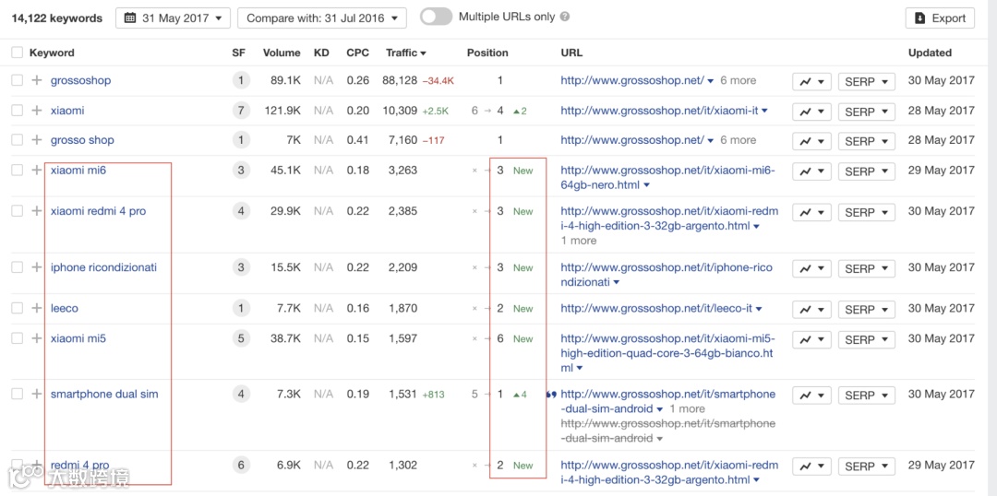
Task: Tick checkbox for grossoshop row
Action: tap(18, 80)
